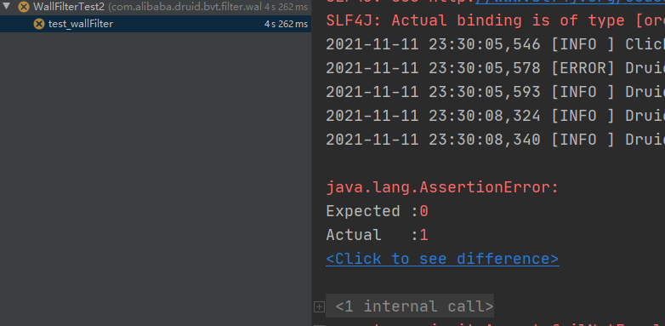The image size is (665, 326).
Task: Expand the internal call fold plus icon
Action: pyautogui.click(x=319, y=306)
